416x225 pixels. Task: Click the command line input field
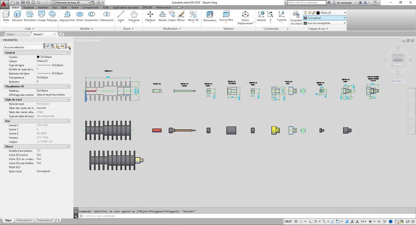pos(162,216)
